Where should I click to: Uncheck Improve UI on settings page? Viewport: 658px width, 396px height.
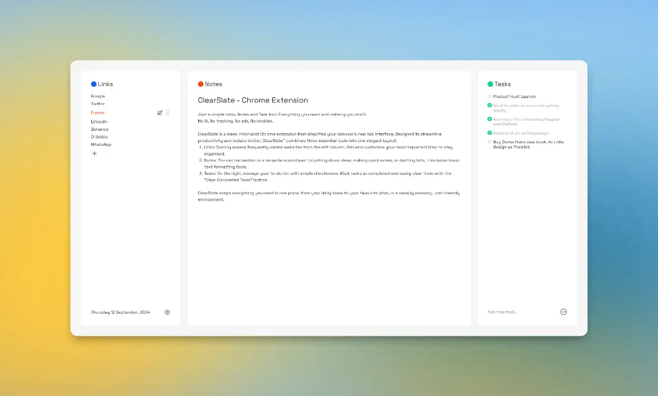489,133
